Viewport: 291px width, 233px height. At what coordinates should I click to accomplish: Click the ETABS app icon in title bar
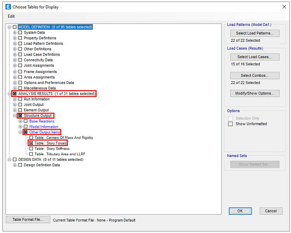pos(8,7)
